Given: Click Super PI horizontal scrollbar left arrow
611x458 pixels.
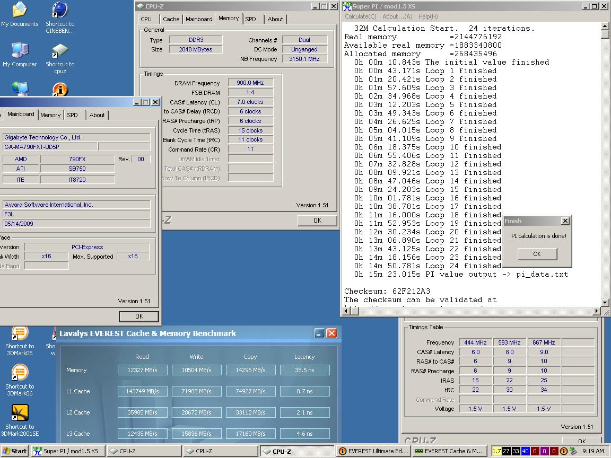Looking at the screenshot, I should coord(346,311).
